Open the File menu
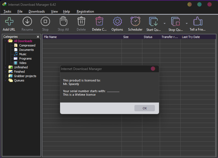The width and height of the screenshot is (218, 158). click(x=20, y=11)
